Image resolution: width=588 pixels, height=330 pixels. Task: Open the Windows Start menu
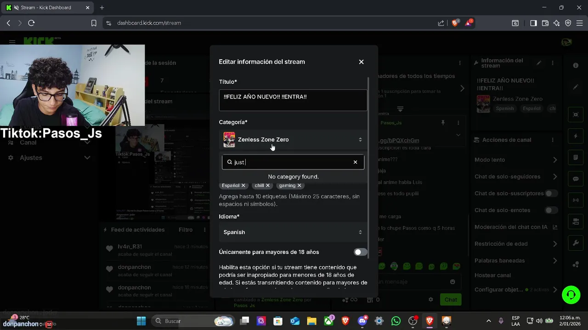pos(141,321)
